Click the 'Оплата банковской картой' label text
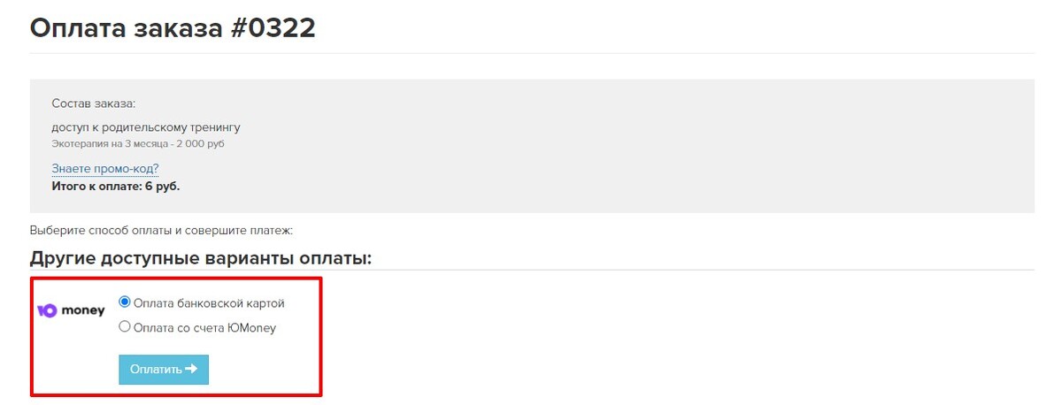 coord(209,303)
